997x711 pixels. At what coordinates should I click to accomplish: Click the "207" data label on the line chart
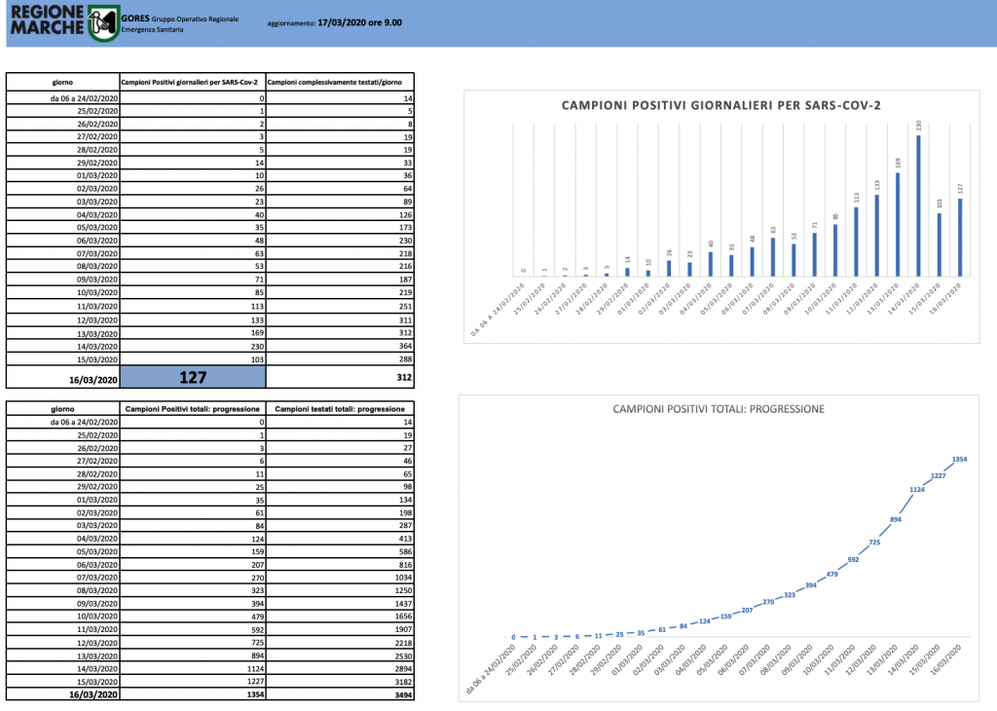click(x=747, y=611)
